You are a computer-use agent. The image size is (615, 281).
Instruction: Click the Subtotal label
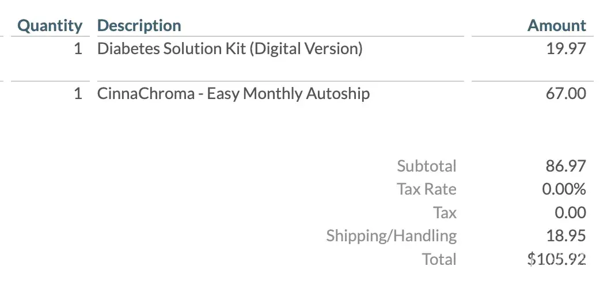point(426,166)
